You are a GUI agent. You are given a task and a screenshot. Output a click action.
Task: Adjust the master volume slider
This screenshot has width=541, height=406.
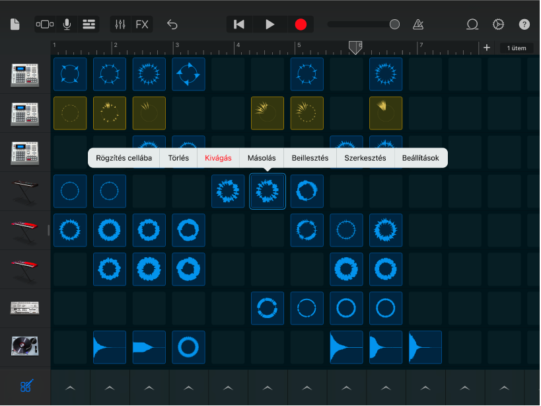pos(362,24)
